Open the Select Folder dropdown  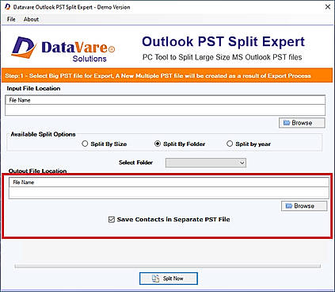pyautogui.click(x=206, y=163)
